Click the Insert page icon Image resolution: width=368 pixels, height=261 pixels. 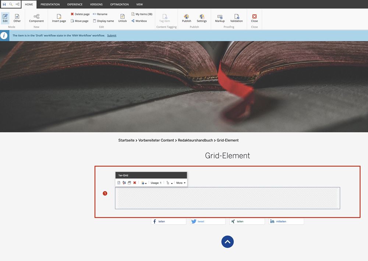pyautogui.click(x=59, y=18)
